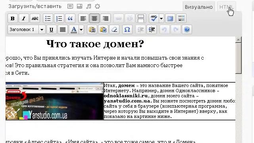Click the add audio note icon

[89, 6]
